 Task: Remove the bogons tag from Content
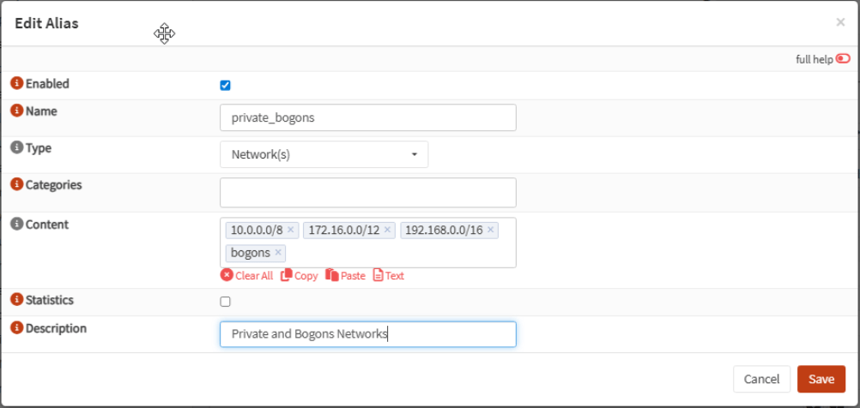(x=278, y=253)
